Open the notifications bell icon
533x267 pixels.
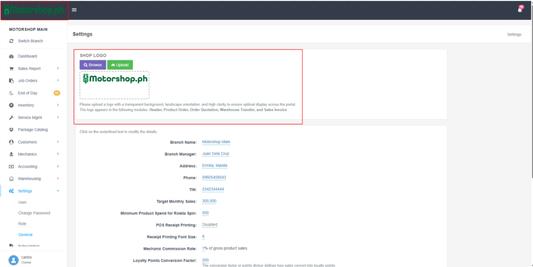pos(519,10)
